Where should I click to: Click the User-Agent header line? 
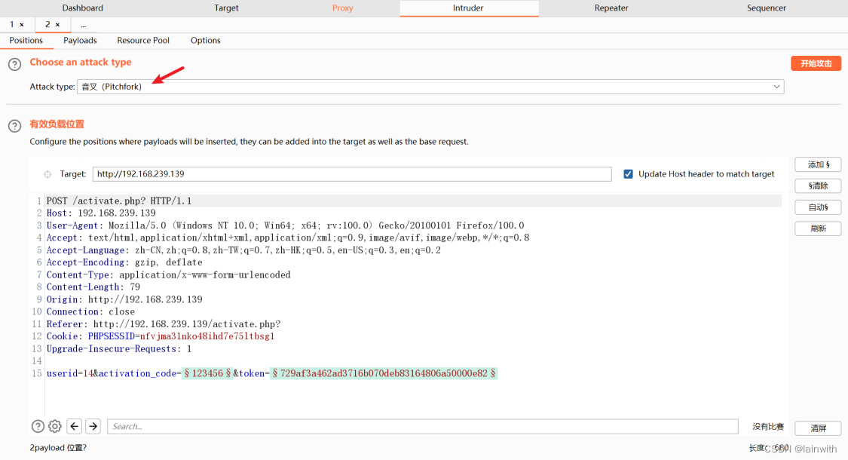pos(285,225)
